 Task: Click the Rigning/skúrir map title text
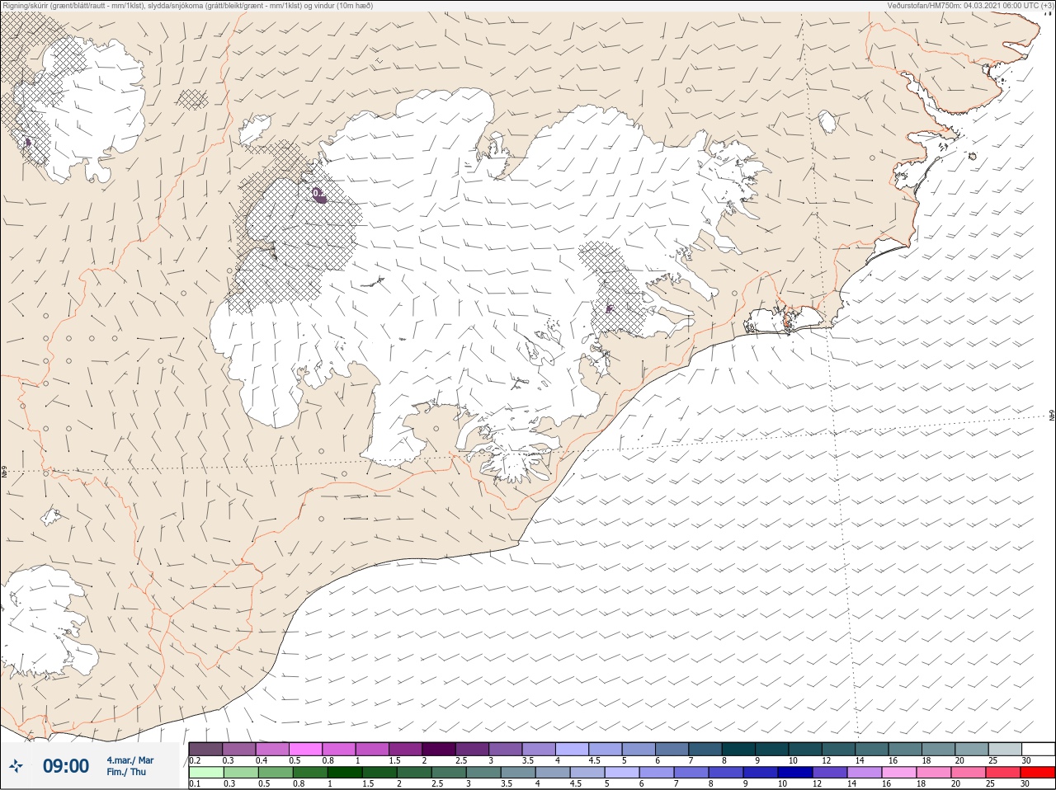point(187,6)
